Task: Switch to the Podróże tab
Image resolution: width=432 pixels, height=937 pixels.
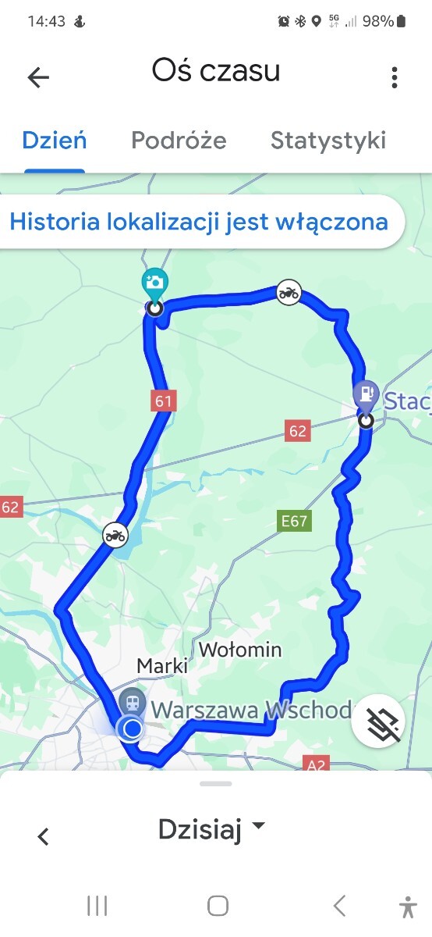Action: coord(179,141)
